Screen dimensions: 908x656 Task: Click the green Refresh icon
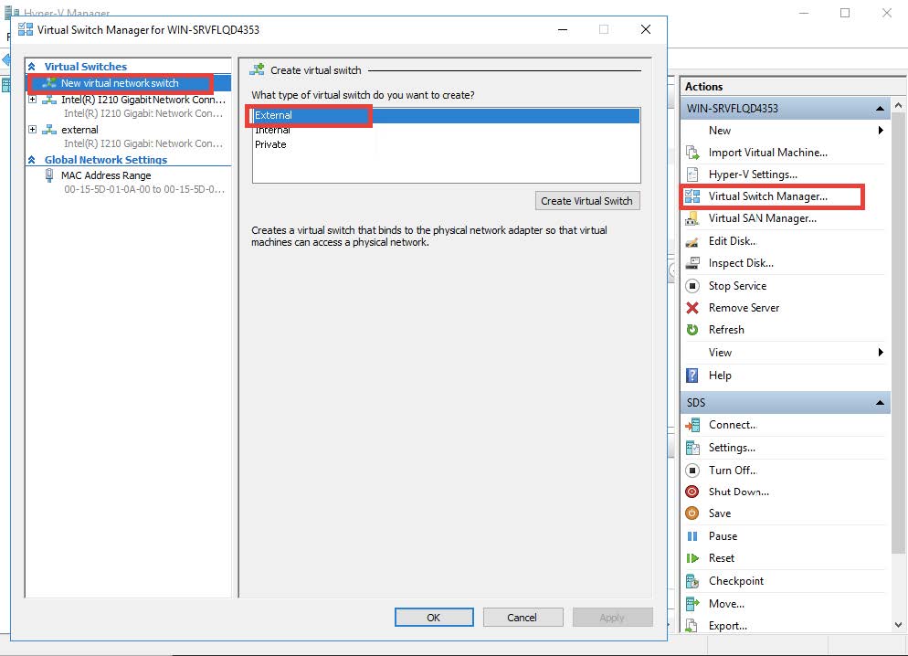click(x=692, y=330)
